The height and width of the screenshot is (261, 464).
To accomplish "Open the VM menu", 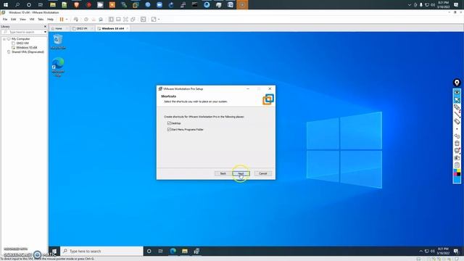I will [x=32, y=20].
